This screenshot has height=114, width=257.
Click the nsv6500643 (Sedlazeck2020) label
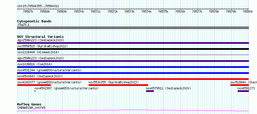40,76
